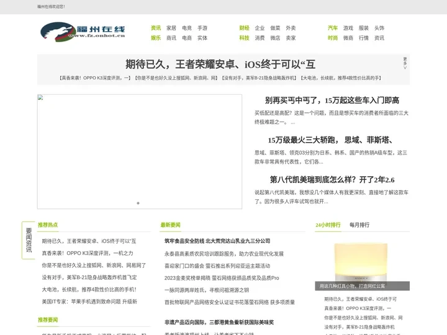This screenshot has height=335, width=447.
Task: Open 行情 nav link
Action: point(364,38)
